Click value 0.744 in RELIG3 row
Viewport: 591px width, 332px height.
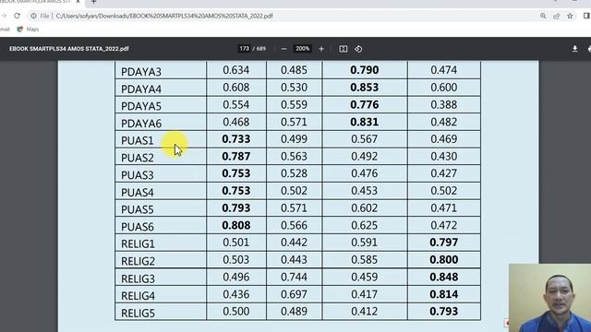pyautogui.click(x=294, y=277)
